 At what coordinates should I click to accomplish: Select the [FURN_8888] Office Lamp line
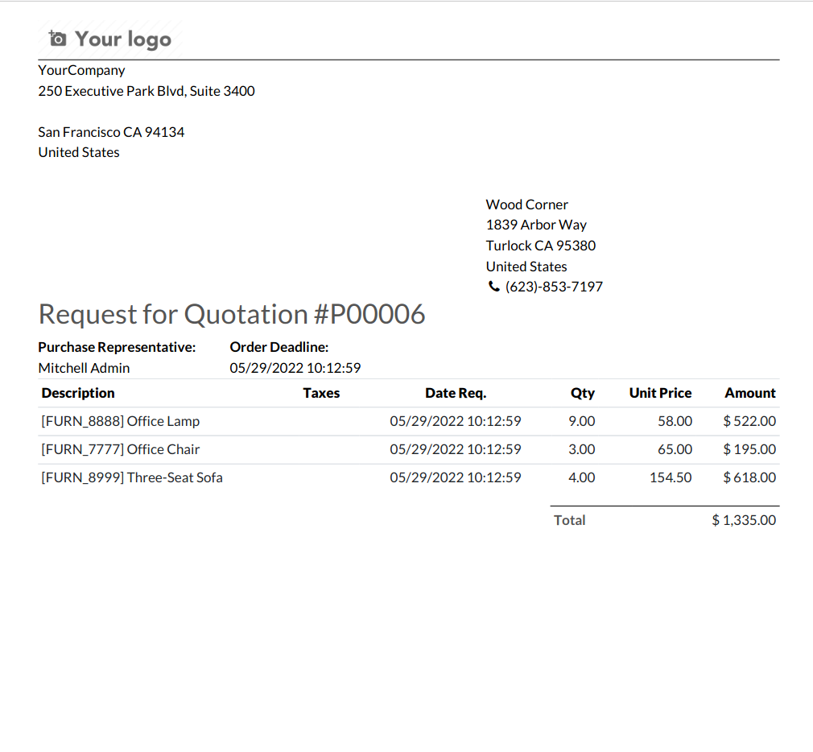(121, 421)
